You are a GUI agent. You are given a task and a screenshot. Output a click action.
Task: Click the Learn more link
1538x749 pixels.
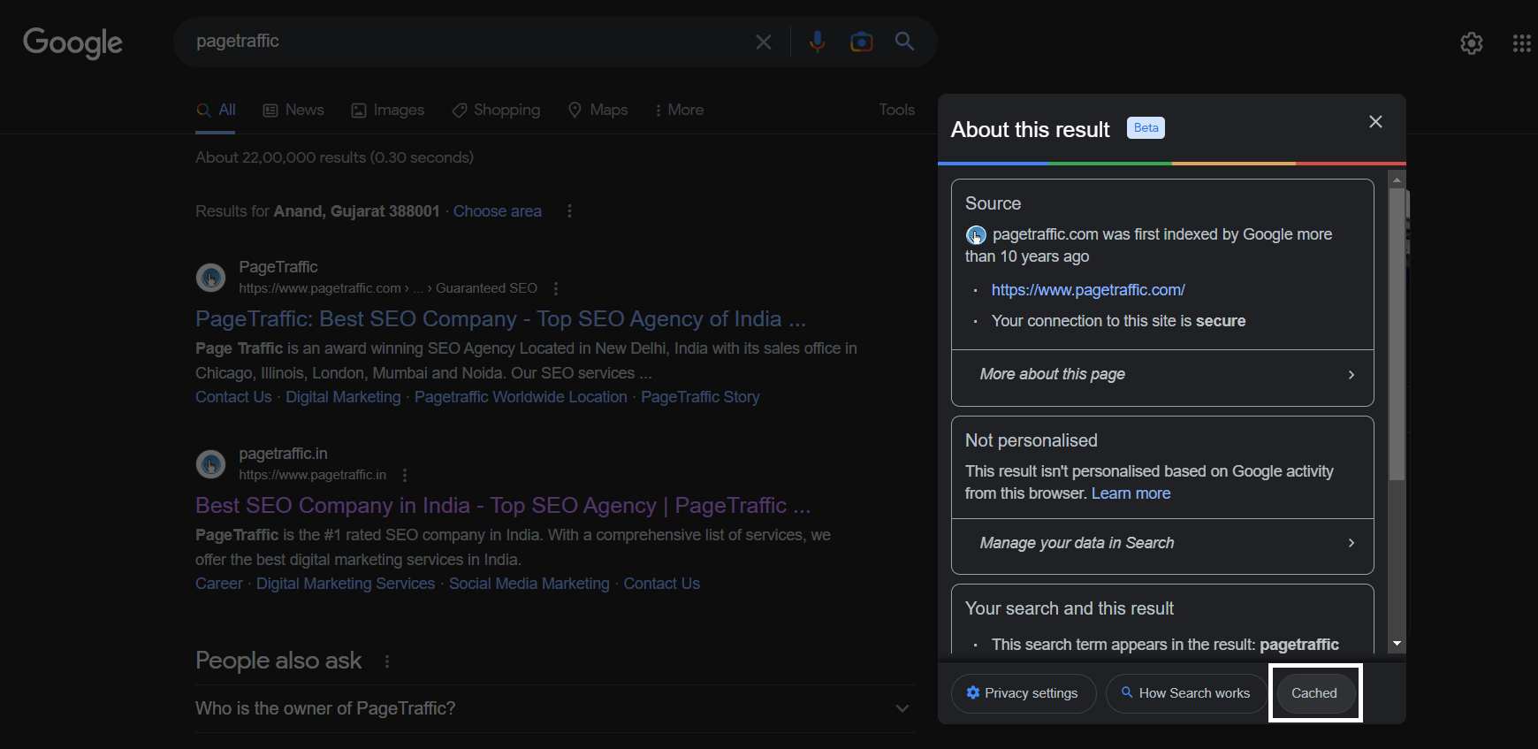[x=1131, y=493]
